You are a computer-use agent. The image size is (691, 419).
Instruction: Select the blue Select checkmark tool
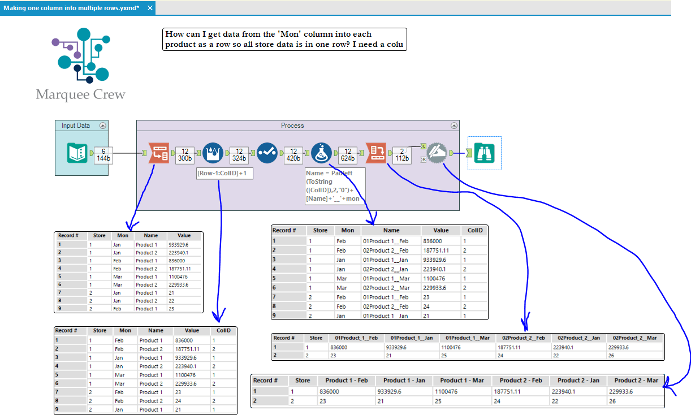(267, 153)
